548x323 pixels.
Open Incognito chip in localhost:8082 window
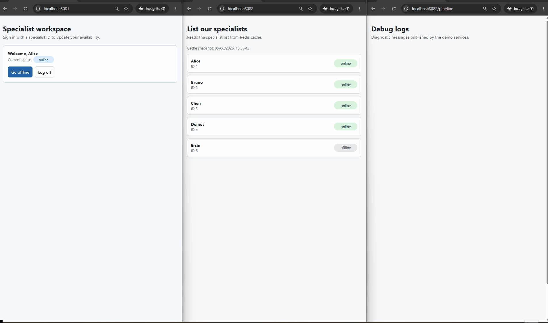click(x=336, y=9)
